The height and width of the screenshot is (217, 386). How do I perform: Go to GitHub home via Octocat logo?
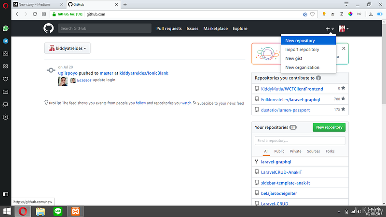(49, 28)
